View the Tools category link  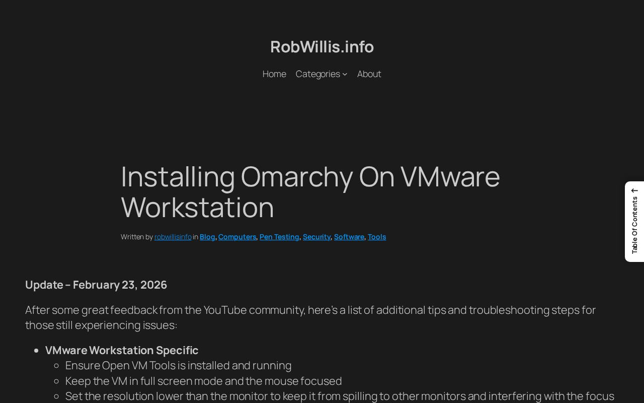click(376, 236)
